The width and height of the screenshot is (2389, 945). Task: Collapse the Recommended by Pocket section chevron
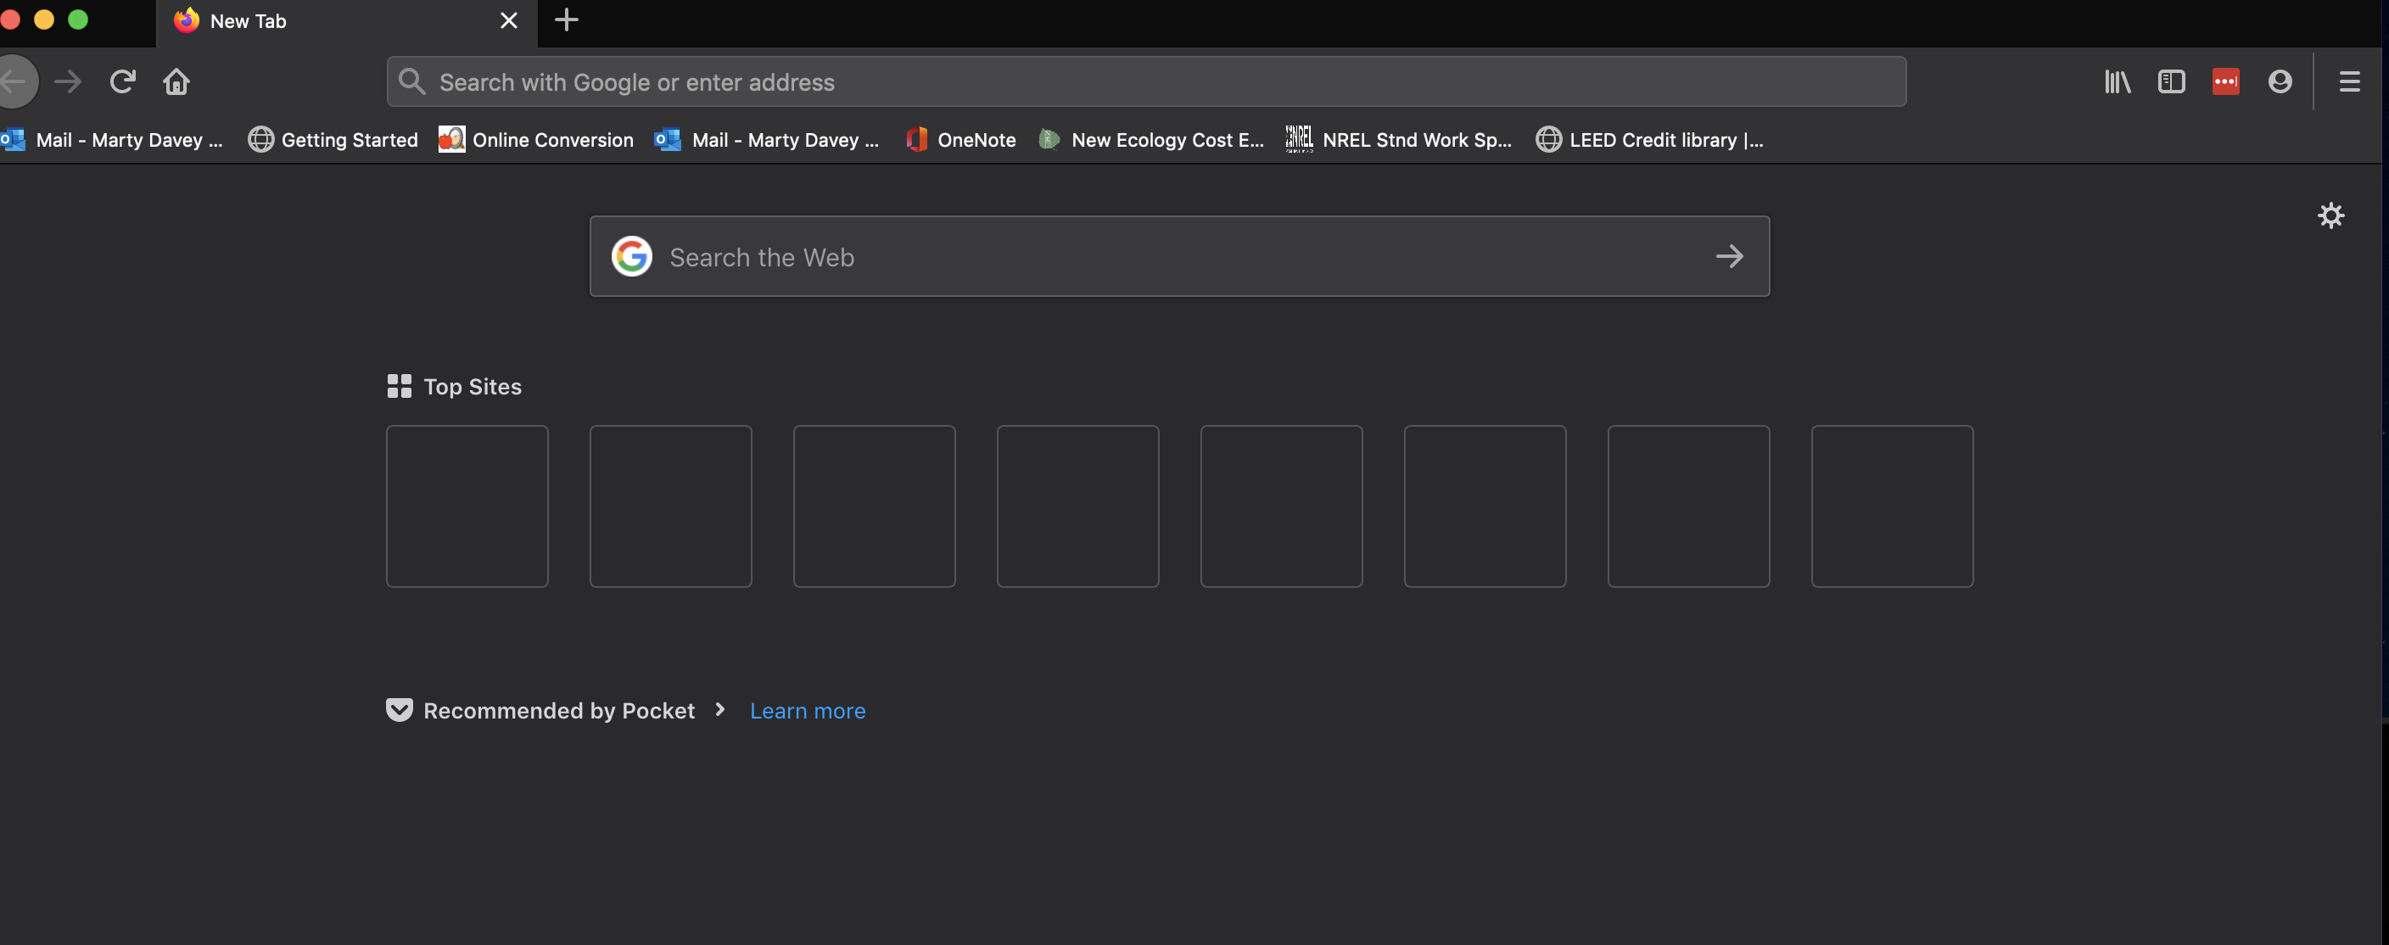[x=719, y=709]
